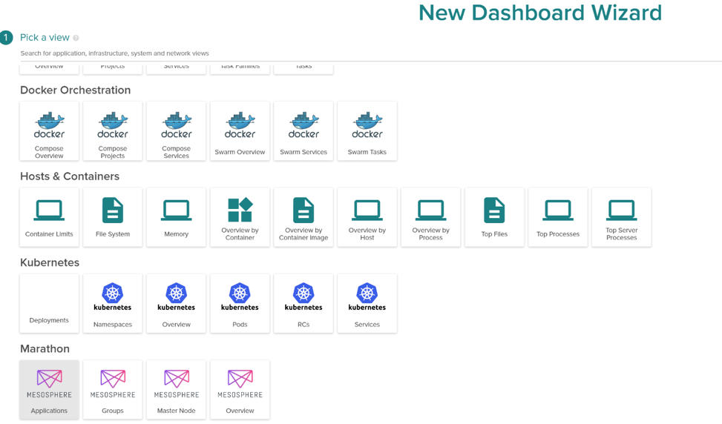Select the Docker Compose Projects view
Viewport: 722px width, 424px height.
(113, 131)
